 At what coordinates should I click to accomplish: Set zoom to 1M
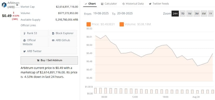point(189,14)
